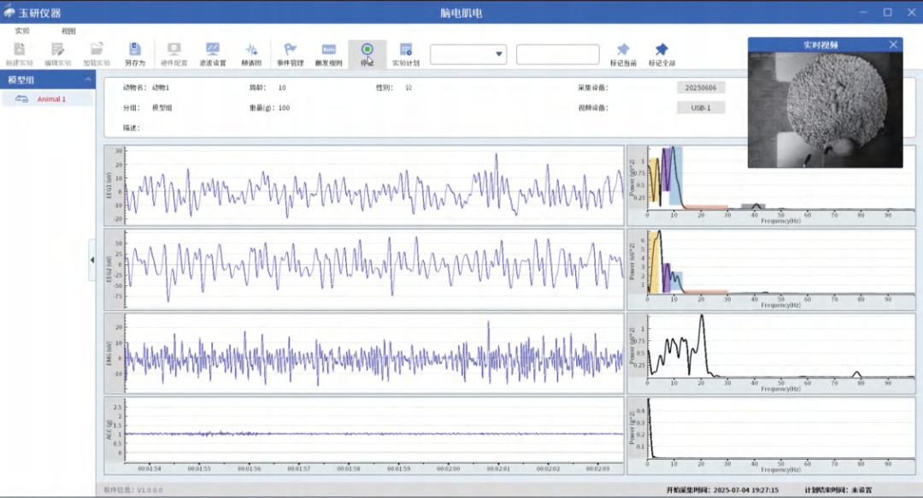Image resolution: width=923 pixels, height=498 pixels.
Task: Click 标记全部 to mark all
Action: 661,54
